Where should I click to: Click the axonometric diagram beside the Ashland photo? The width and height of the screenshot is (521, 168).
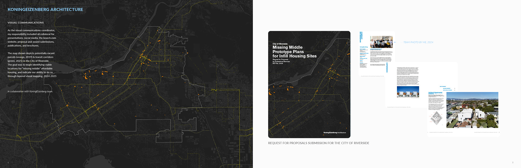tap(436, 118)
